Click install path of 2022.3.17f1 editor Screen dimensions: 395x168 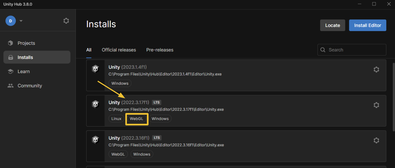coord(166,110)
